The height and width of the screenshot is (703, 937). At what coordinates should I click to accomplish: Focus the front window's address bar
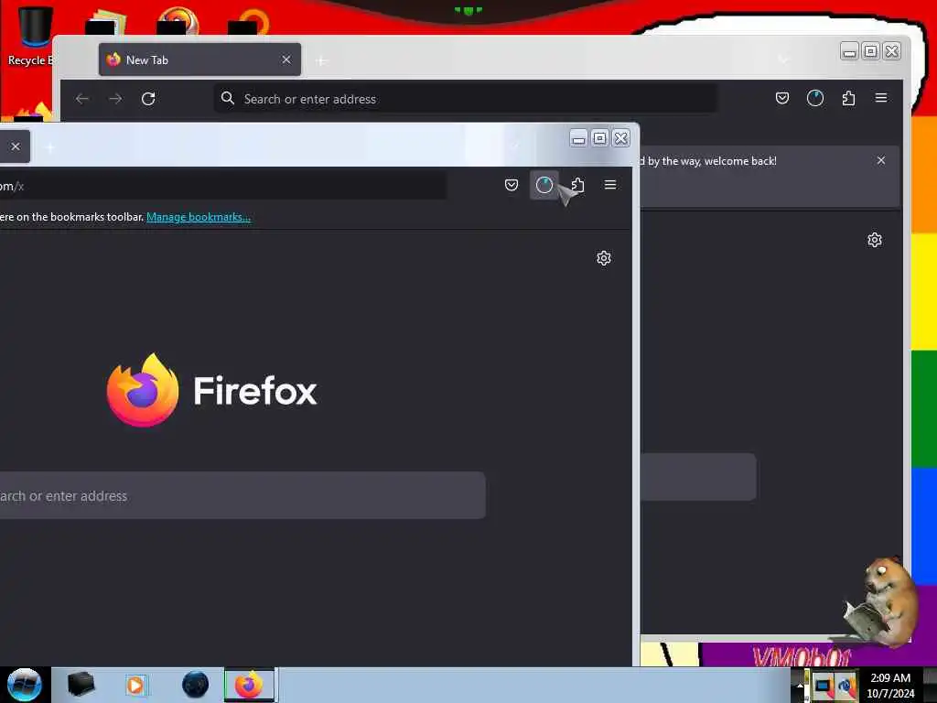pyautogui.click(x=222, y=186)
